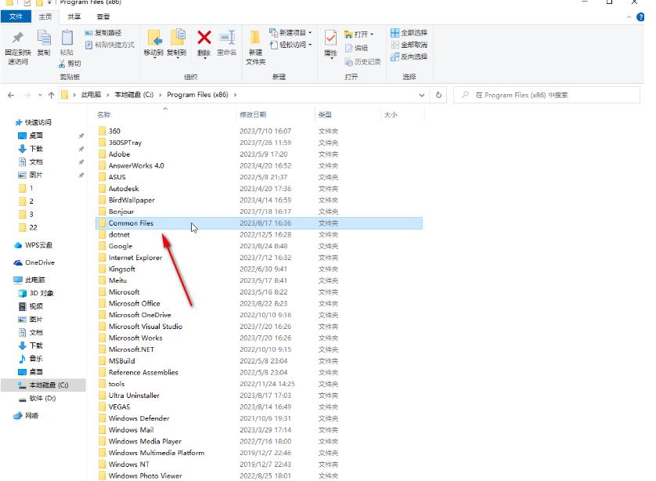
Task: Click the Up one level arrow
Action: pyautogui.click(x=51, y=96)
